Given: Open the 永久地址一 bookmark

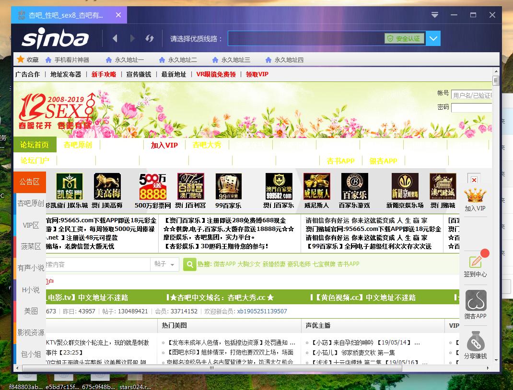Looking at the screenshot, I should [x=125, y=60].
